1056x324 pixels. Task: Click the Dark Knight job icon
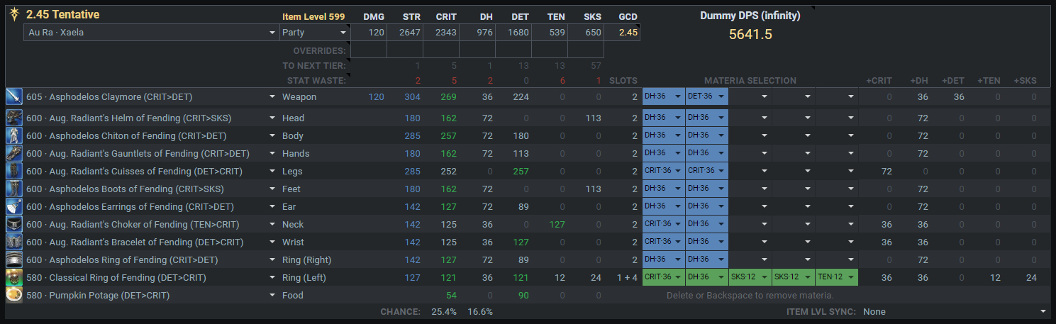pyautogui.click(x=14, y=15)
